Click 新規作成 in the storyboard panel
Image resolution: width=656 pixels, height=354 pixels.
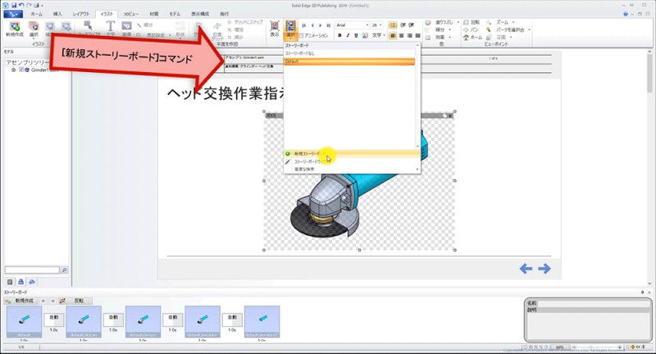pos(22,301)
